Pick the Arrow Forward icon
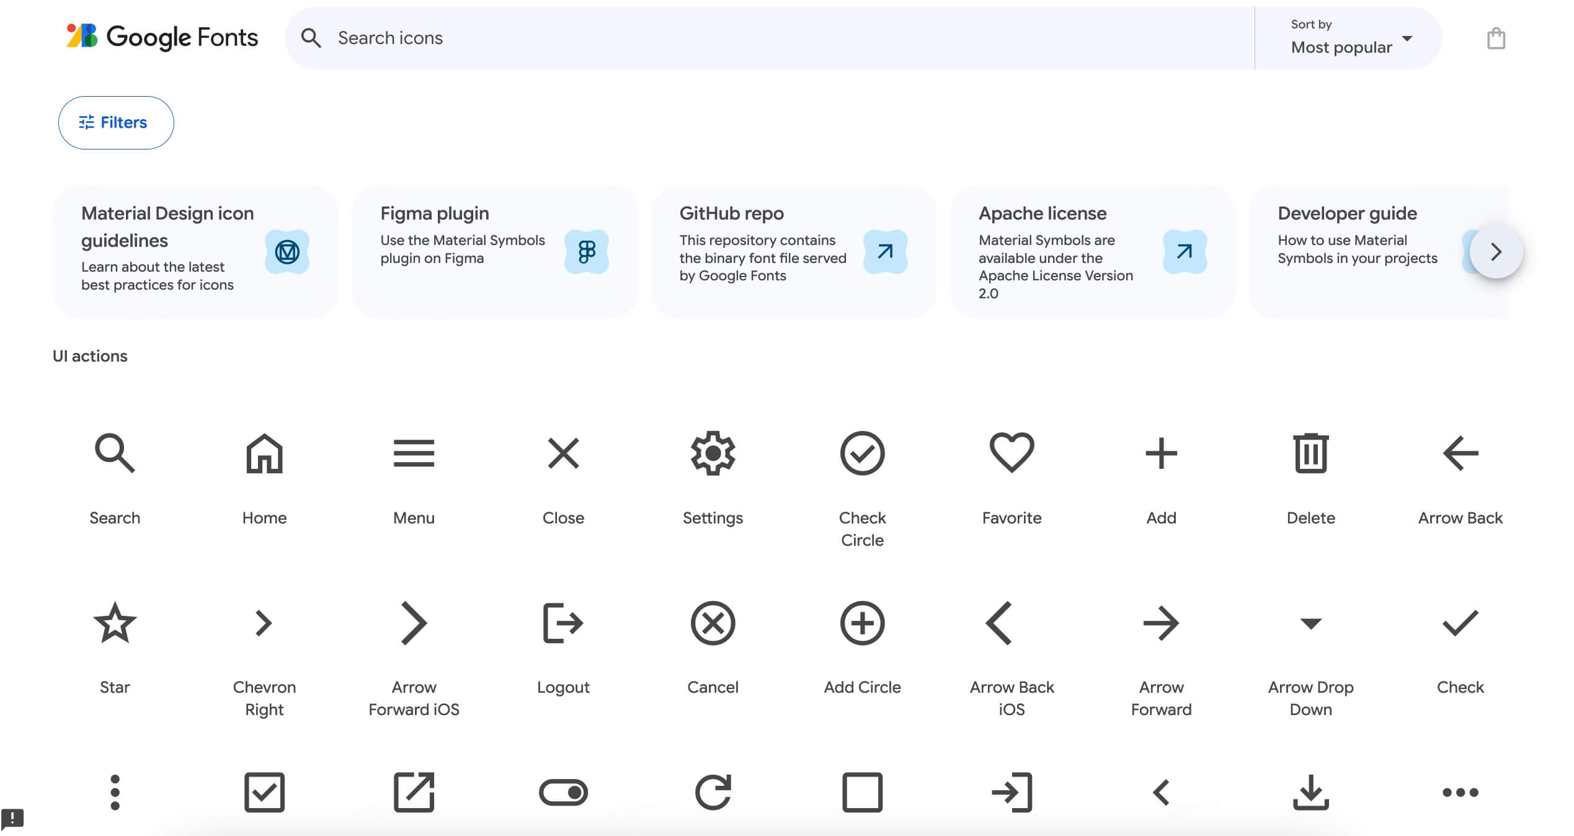Screen dimensions: 1574x836 coord(1161,623)
